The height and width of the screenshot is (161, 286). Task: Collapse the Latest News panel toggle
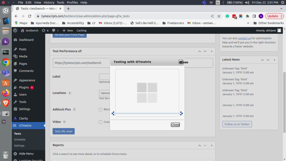pyautogui.click(x=275, y=60)
